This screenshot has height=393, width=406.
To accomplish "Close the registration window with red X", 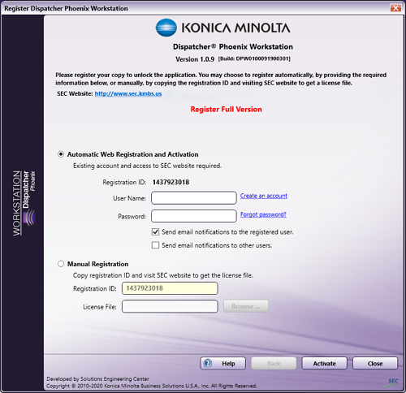I will point(395,8).
